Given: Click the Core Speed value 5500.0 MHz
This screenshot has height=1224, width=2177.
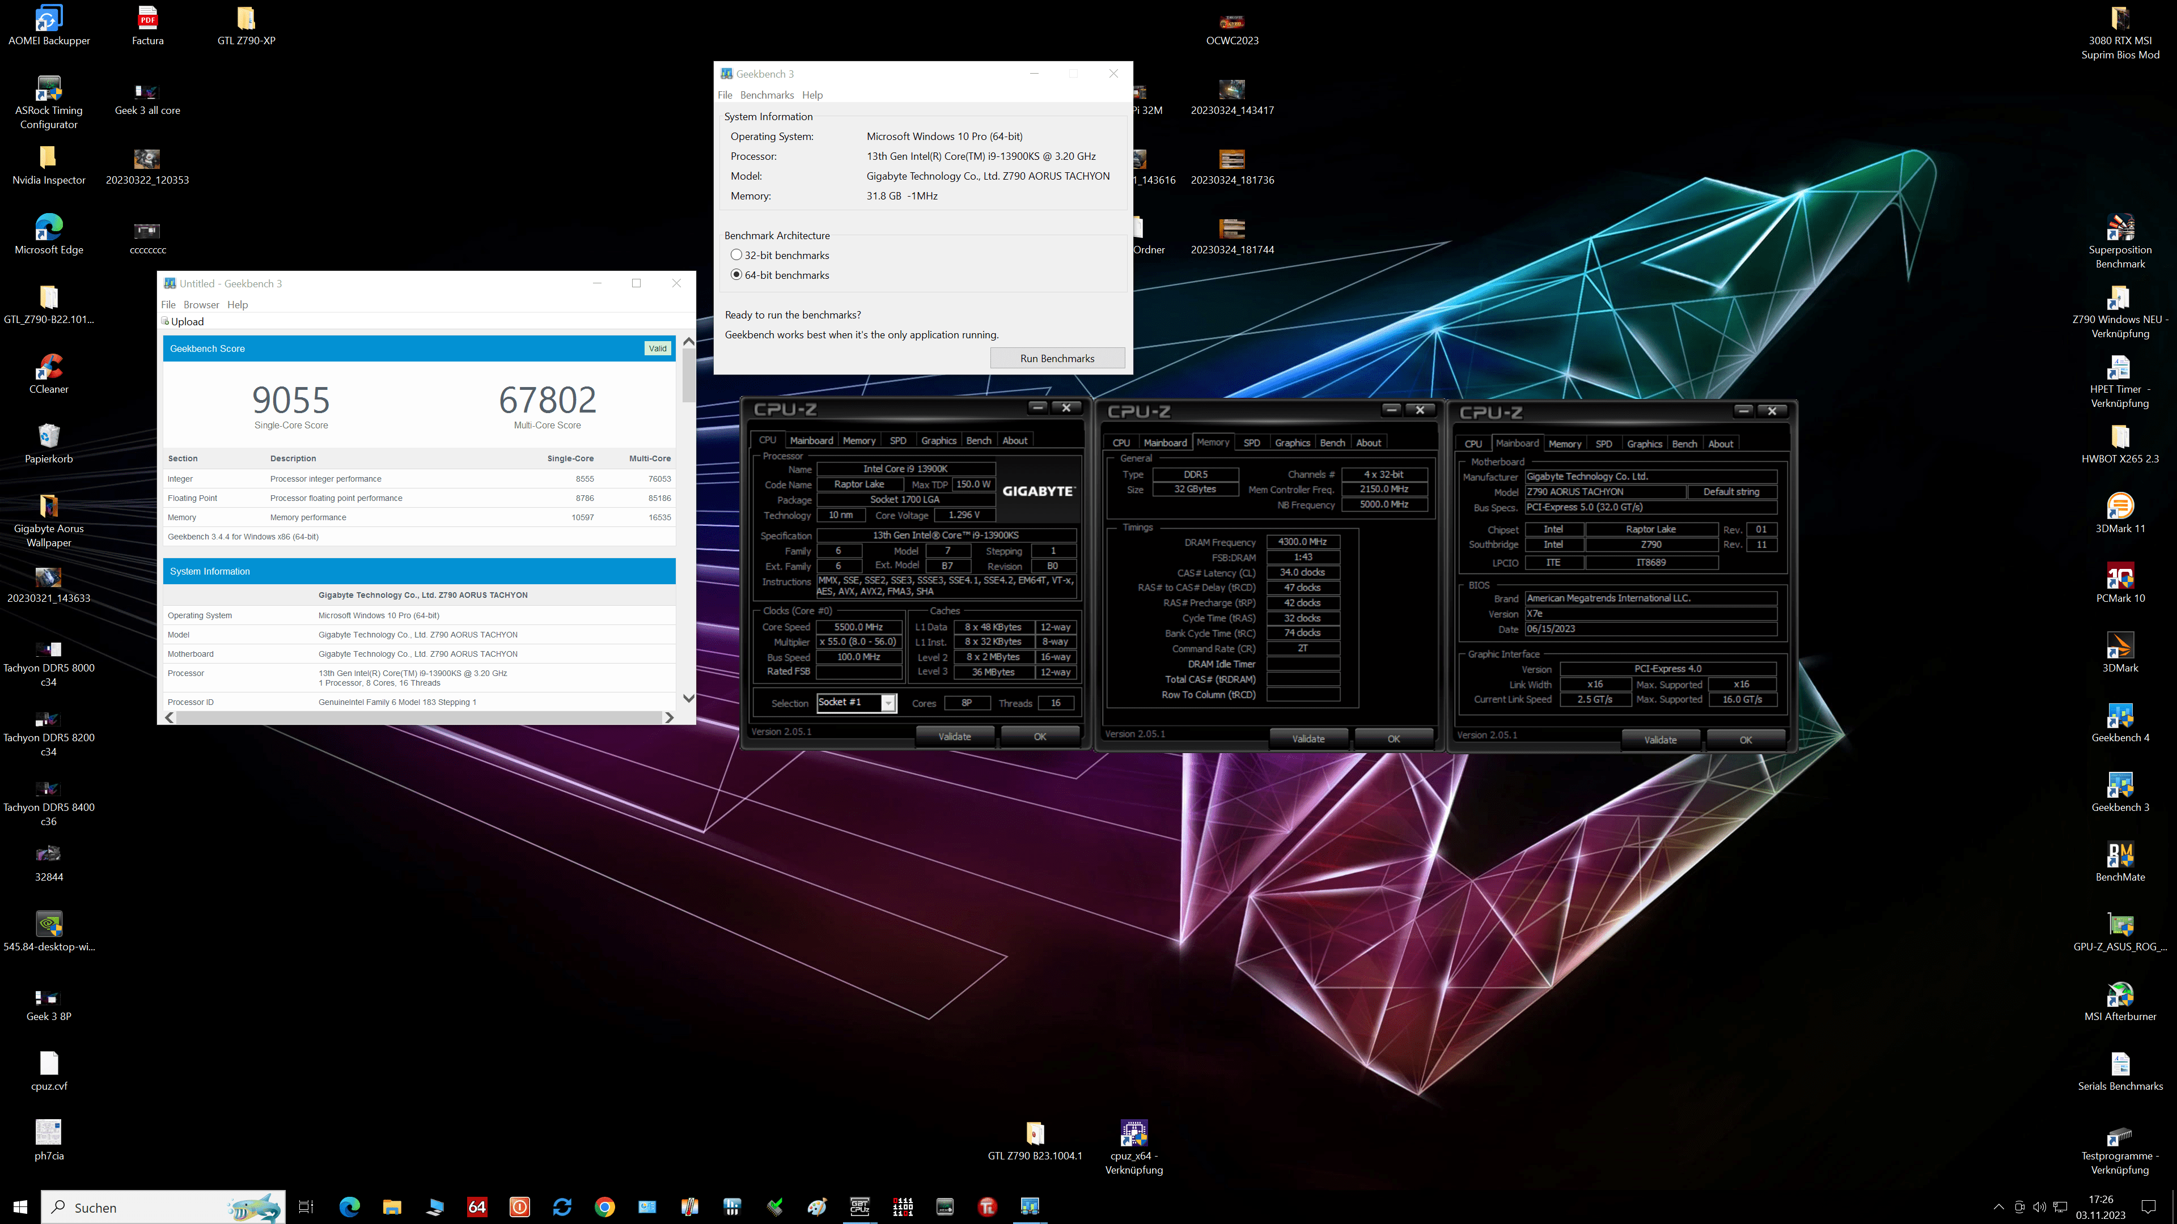Looking at the screenshot, I should click(858, 628).
